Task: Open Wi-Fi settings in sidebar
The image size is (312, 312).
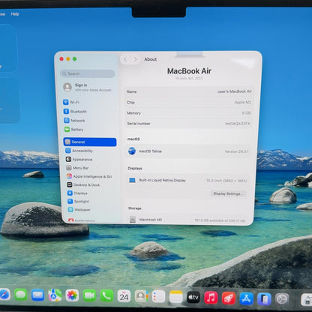Action: (x=71, y=102)
